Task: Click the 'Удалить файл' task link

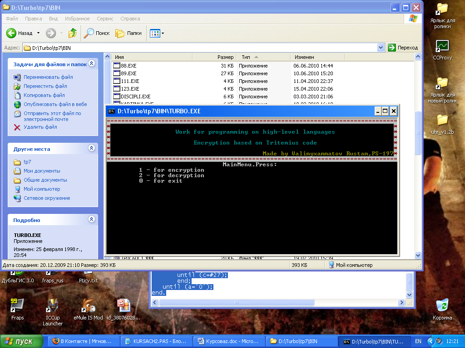Action: (x=40, y=127)
